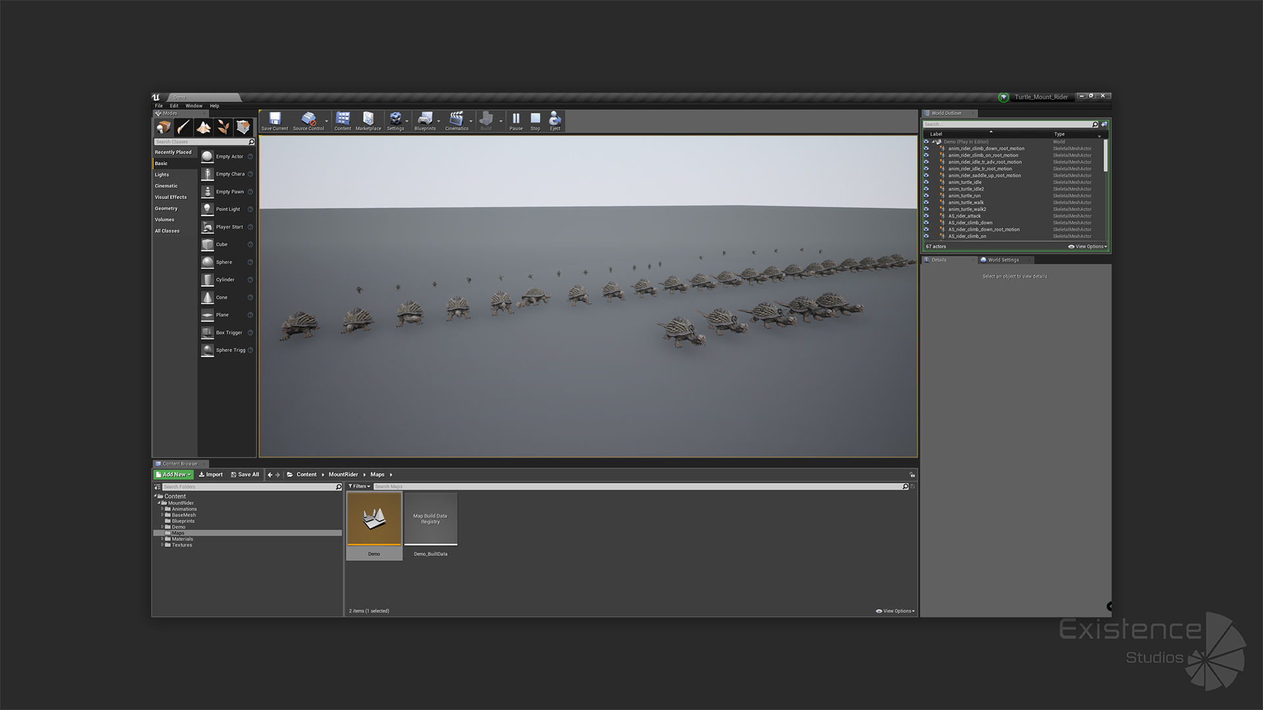Screen dimensions: 1263x710
Task: Hide the anim_turtle_run actor
Action: [926, 196]
